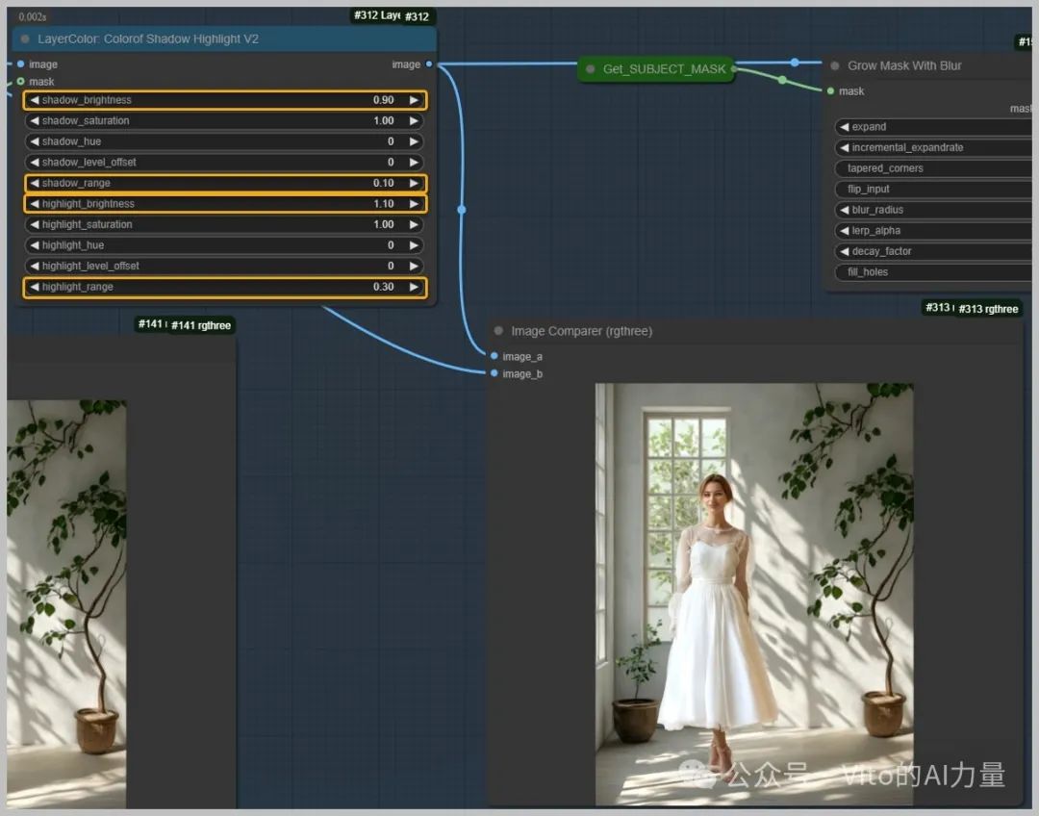Click the Grow Mask With Blur title

click(904, 65)
